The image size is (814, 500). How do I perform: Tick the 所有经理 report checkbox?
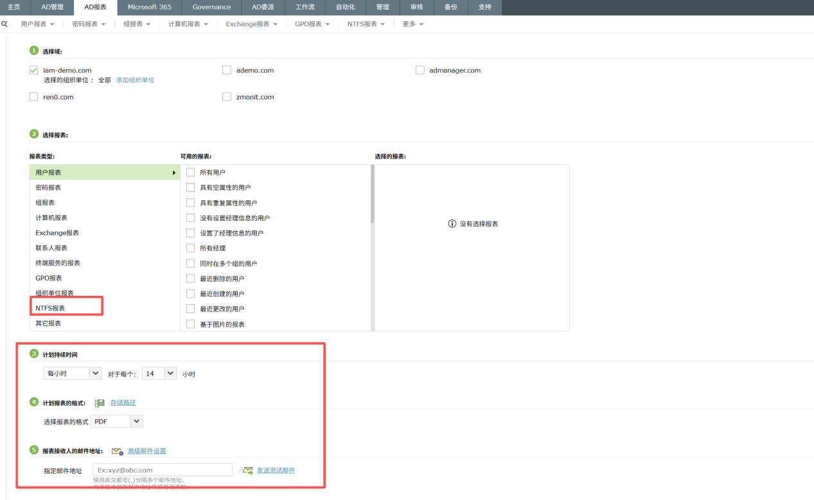point(190,248)
